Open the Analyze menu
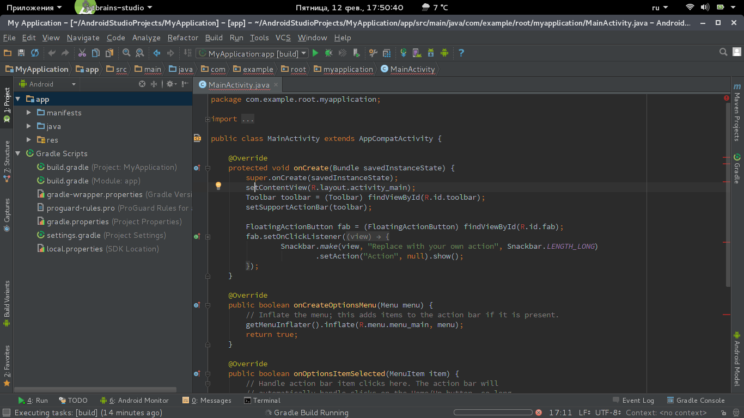 click(146, 38)
